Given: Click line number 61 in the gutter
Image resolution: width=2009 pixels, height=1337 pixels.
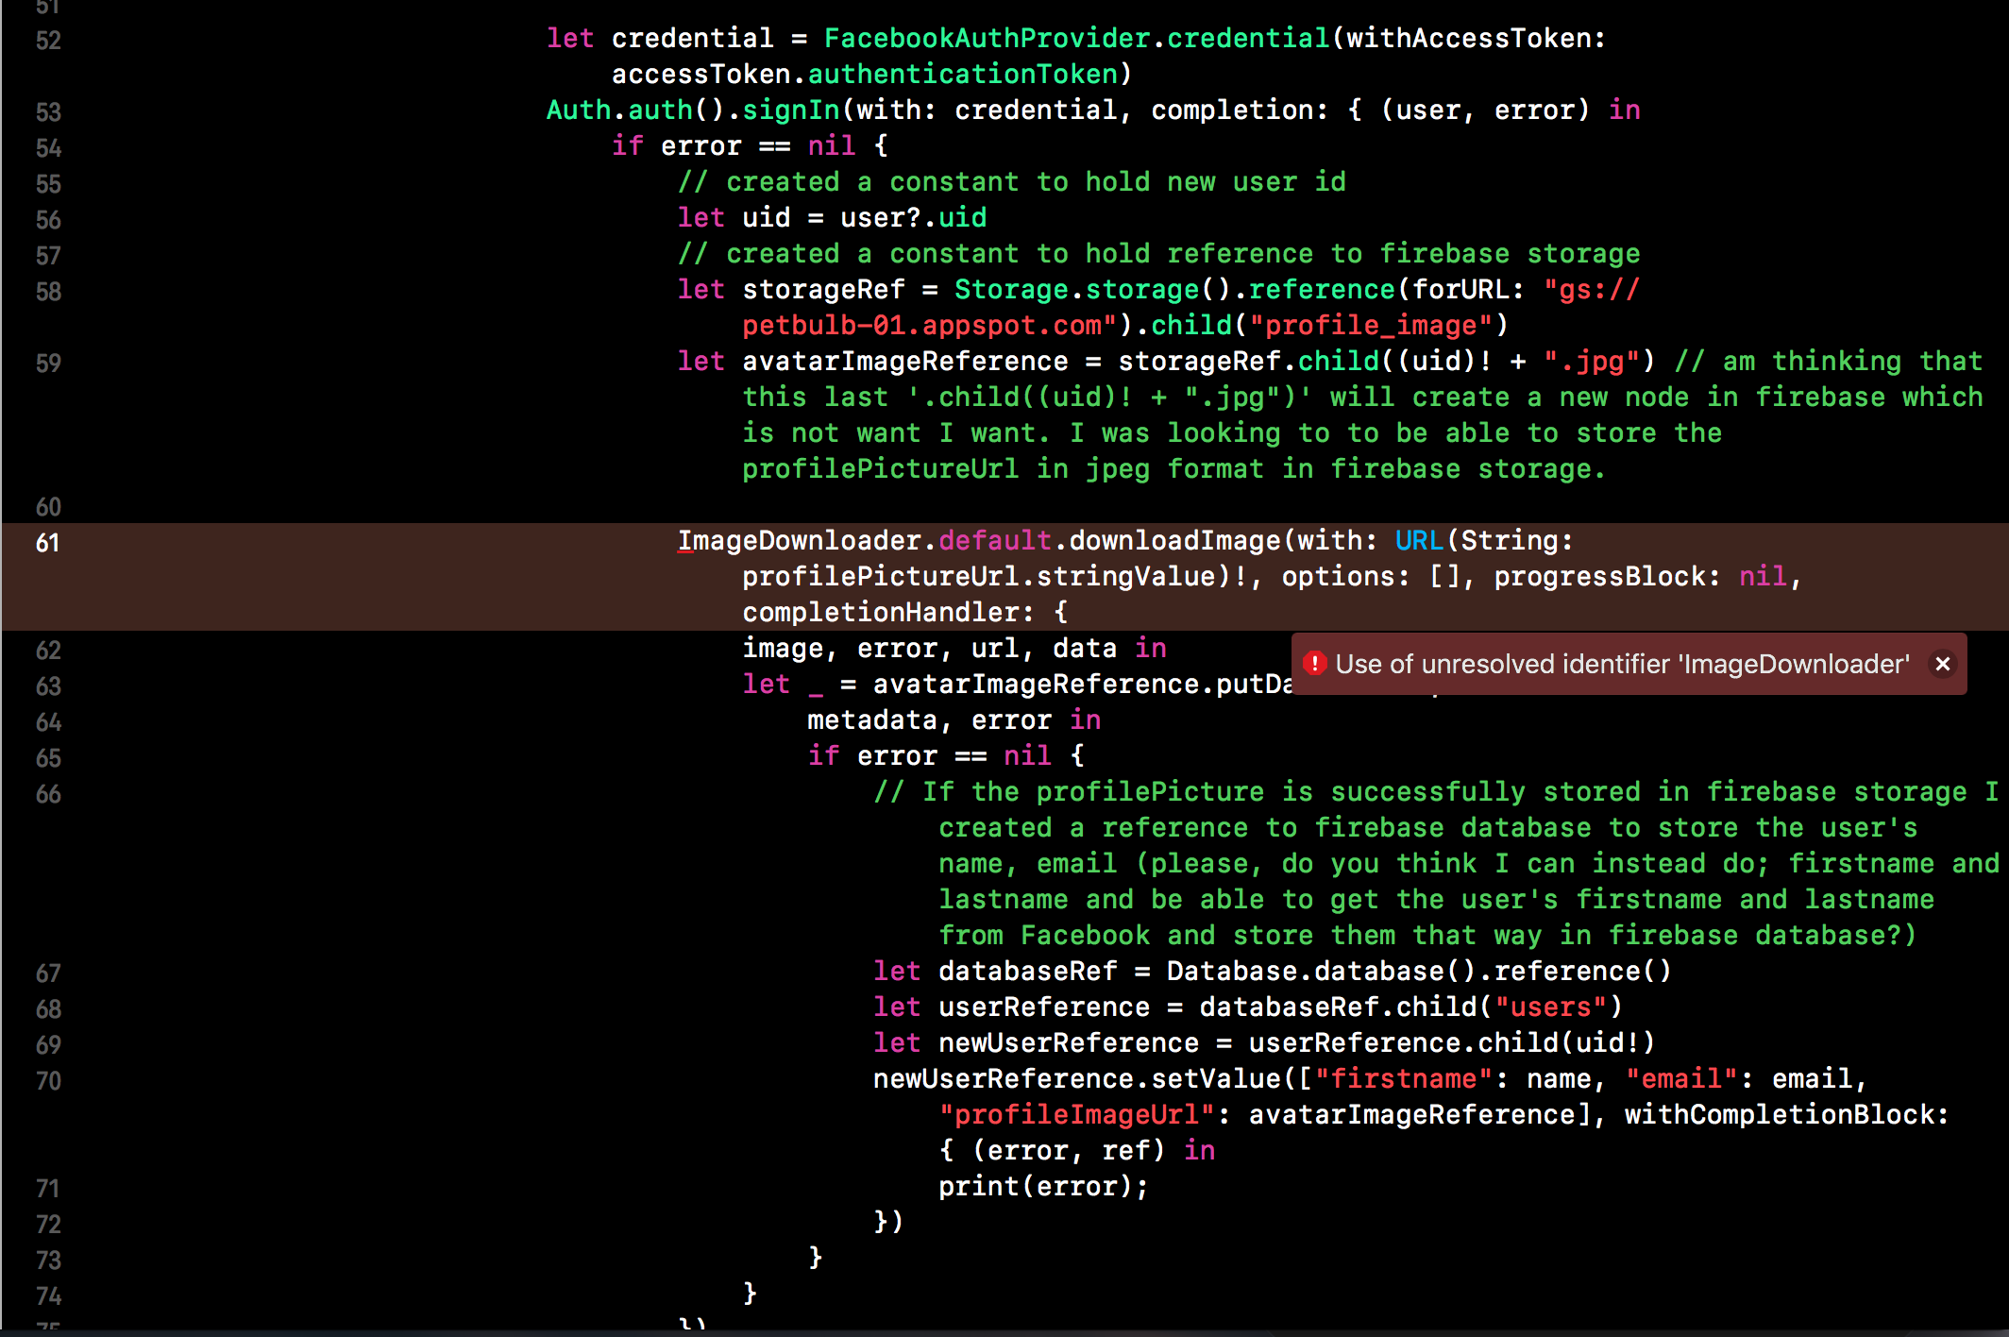Looking at the screenshot, I should point(48,543).
